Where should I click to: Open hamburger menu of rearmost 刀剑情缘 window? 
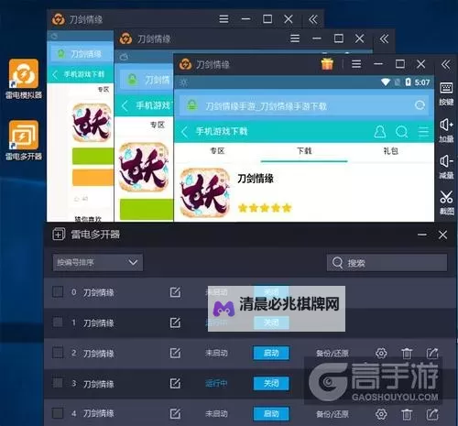pos(224,19)
